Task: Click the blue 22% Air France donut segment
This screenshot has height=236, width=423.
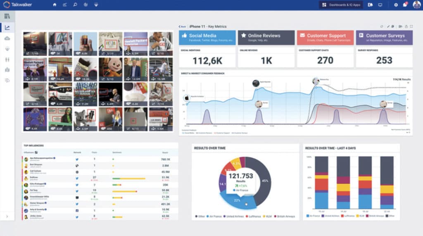Action: 237,200
